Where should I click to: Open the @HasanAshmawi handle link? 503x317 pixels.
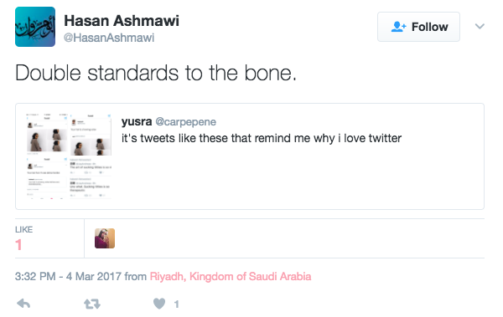[109, 38]
